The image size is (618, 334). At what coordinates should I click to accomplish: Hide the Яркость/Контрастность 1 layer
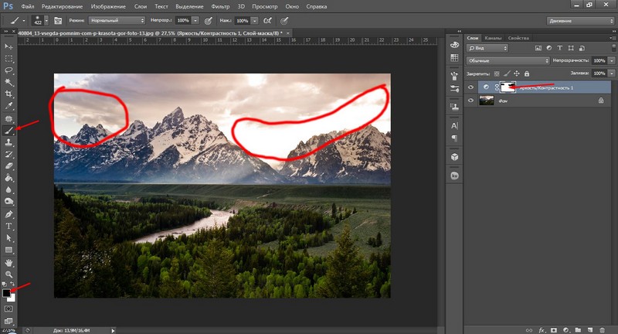coord(472,87)
